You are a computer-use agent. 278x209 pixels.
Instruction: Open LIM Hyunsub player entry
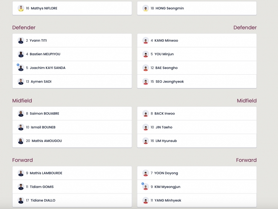click(197, 141)
